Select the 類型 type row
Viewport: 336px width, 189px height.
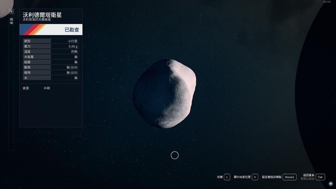50,41
